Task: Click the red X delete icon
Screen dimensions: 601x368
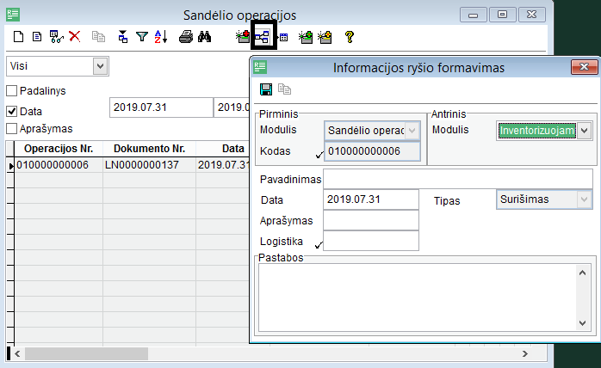Action: pos(75,37)
